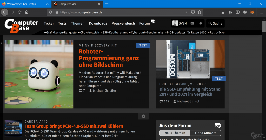The height and width of the screenshot is (140, 266).
Task: Go to Downloads section
Action: pos(98,23)
